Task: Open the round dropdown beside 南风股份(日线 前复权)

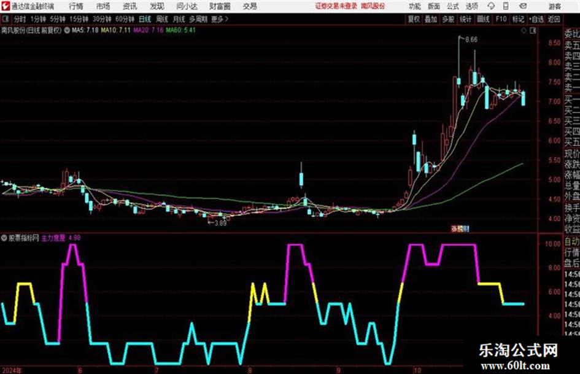Action: point(67,31)
